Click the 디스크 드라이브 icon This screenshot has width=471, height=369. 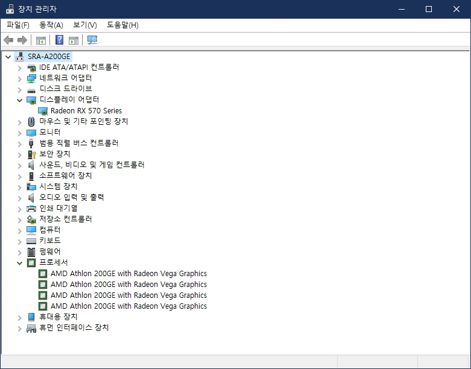click(x=31, y=90)
